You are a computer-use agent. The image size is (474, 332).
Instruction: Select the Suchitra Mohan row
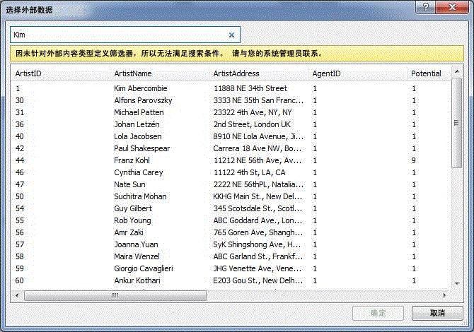pyautogui.click(x=231, y=196)
